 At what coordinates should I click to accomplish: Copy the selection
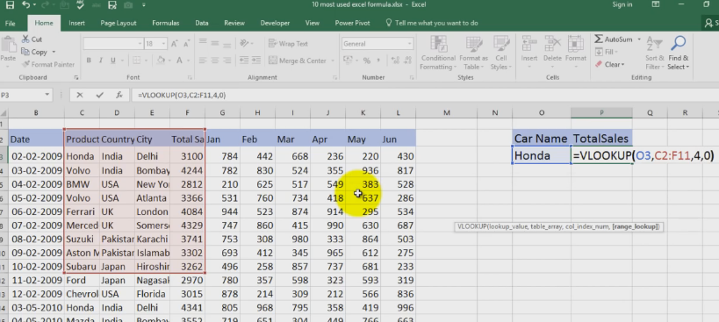tap(34, 53)
